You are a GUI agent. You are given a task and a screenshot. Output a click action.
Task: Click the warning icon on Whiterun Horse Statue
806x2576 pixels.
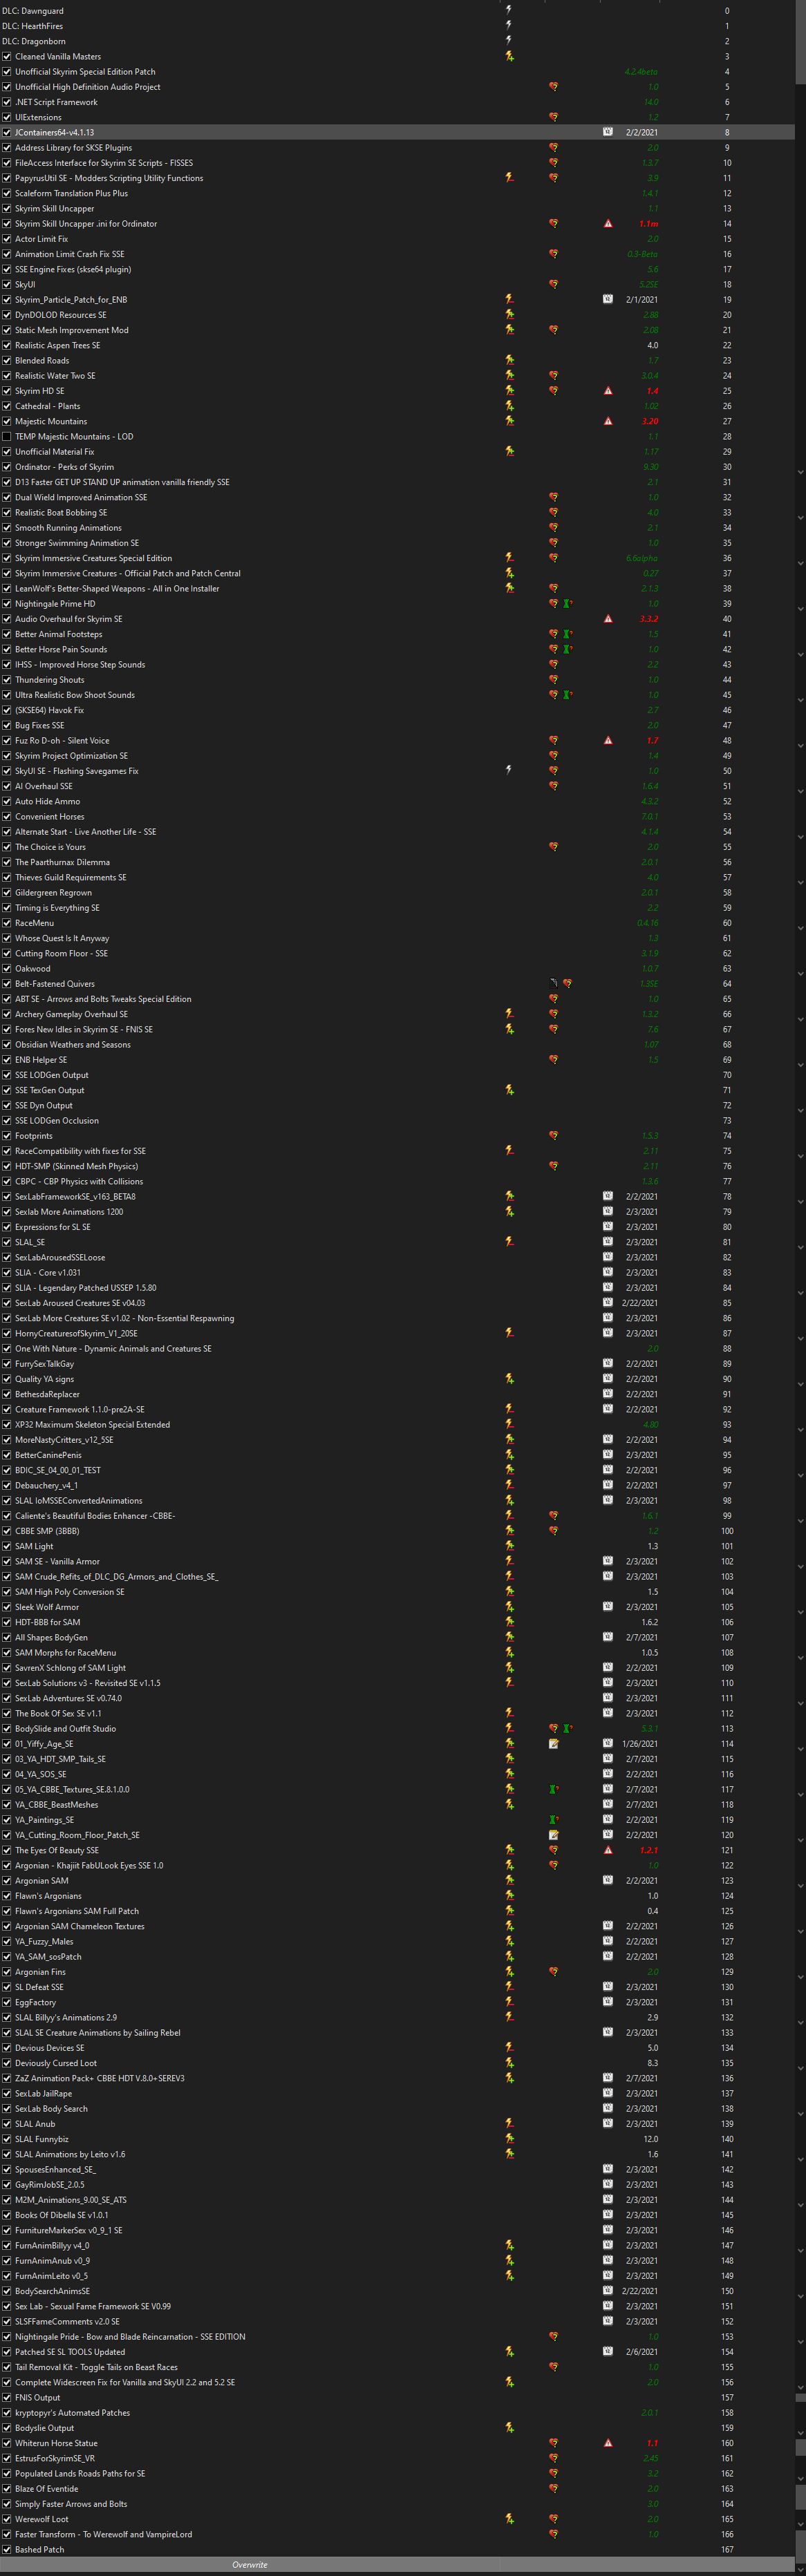coord(607,2443)
